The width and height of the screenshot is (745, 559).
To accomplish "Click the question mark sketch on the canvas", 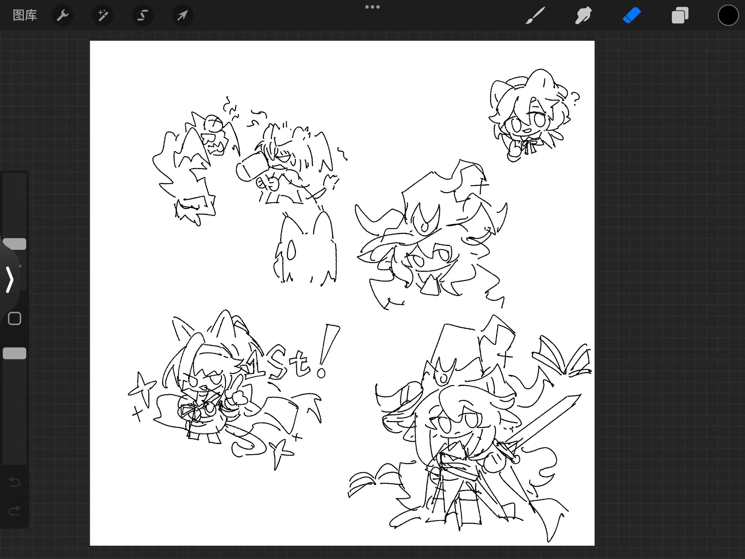I will click(575, 98).
